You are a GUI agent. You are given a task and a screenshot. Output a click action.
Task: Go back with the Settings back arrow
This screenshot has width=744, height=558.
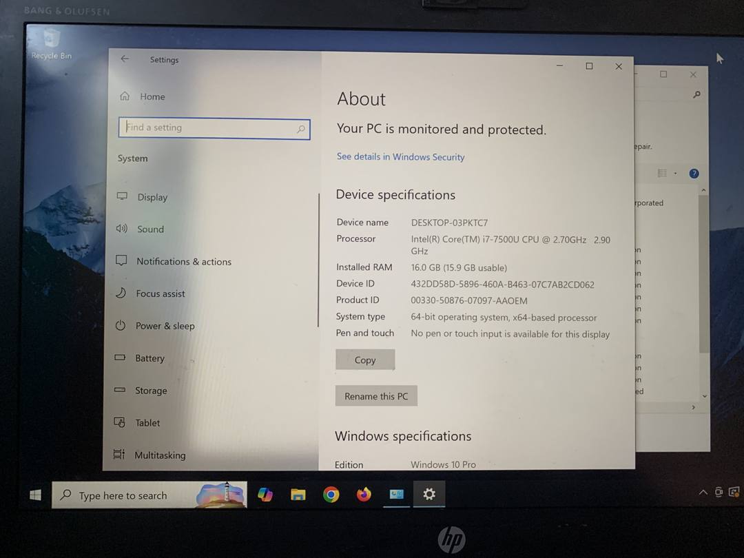tap(125, 59)
